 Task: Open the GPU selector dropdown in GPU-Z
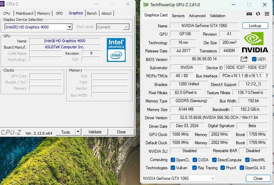[x=179, y=178]
